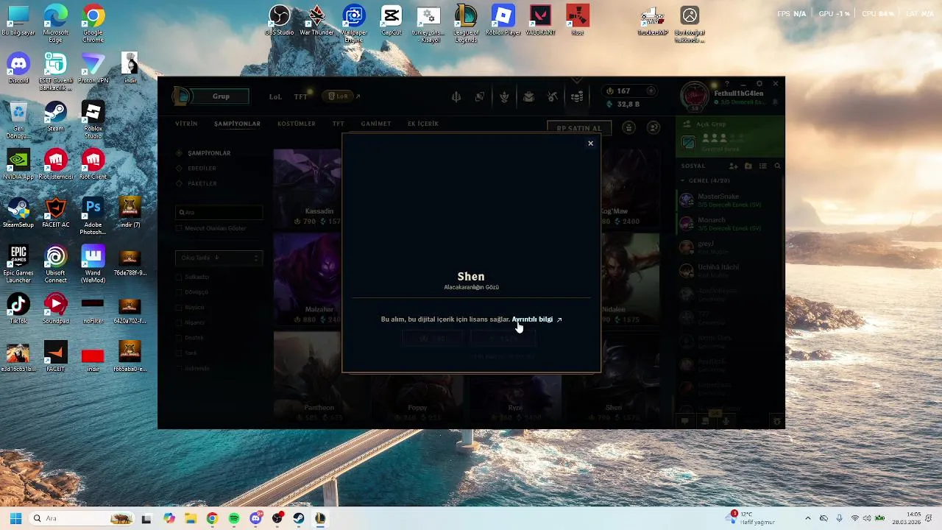Select the PAKETLER sidebar category

click(202, 183)
